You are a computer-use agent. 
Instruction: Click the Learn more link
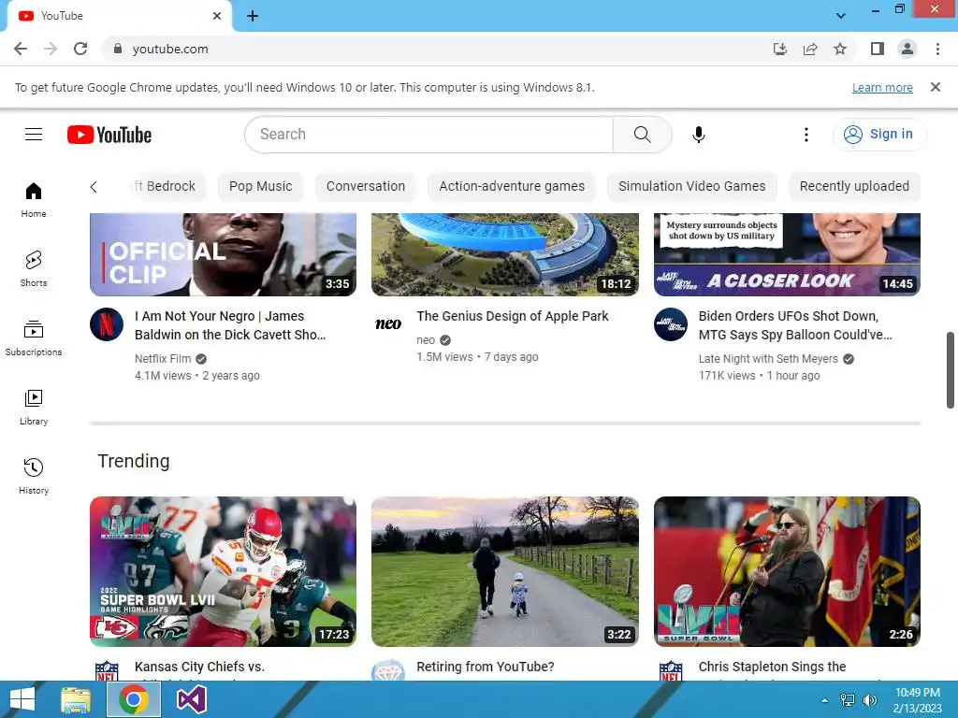coord(882,88)
